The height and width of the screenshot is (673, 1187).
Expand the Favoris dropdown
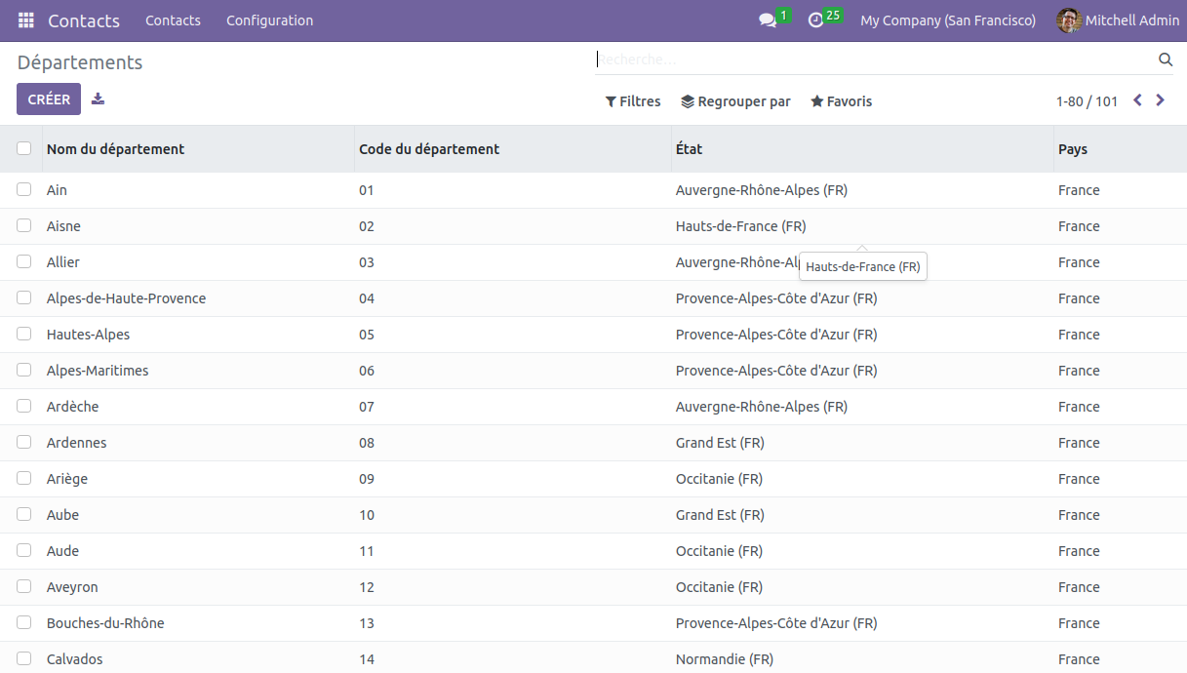click(841, 101)
